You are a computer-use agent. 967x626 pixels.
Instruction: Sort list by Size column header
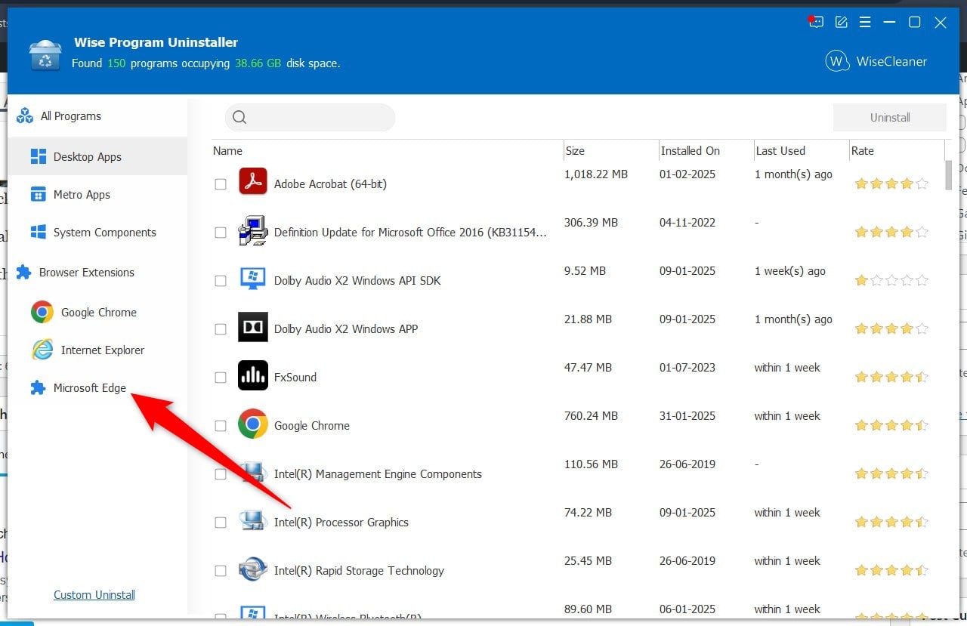pyautogui.click(x=575, y=150)
